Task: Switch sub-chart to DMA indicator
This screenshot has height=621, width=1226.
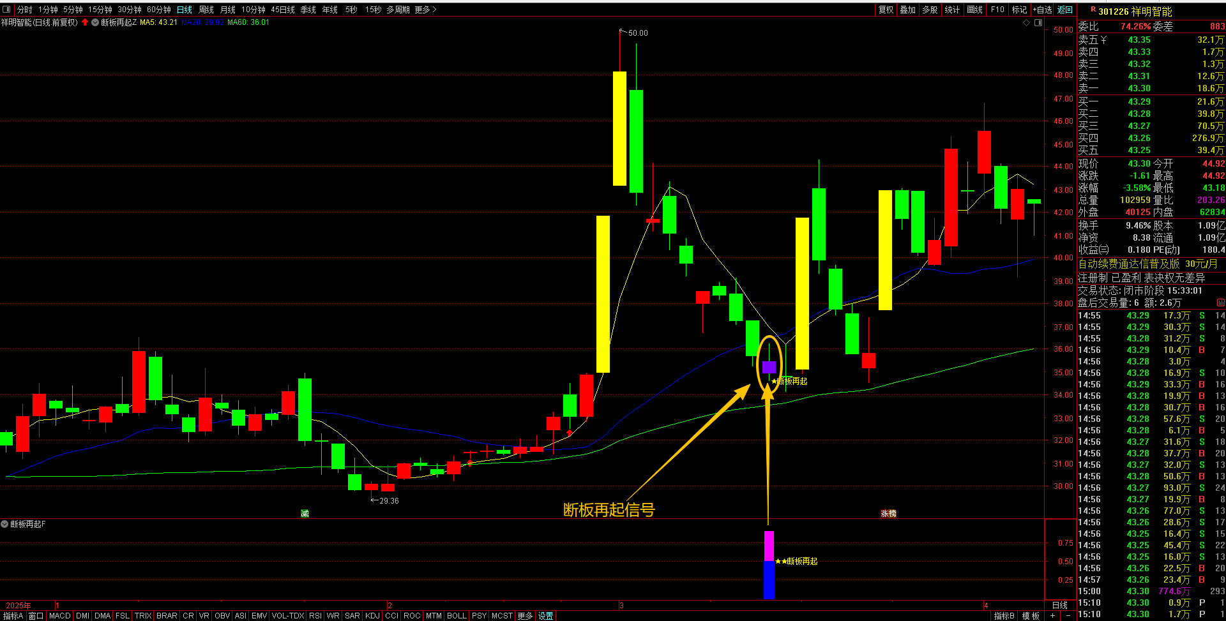Action: point(103,616)
